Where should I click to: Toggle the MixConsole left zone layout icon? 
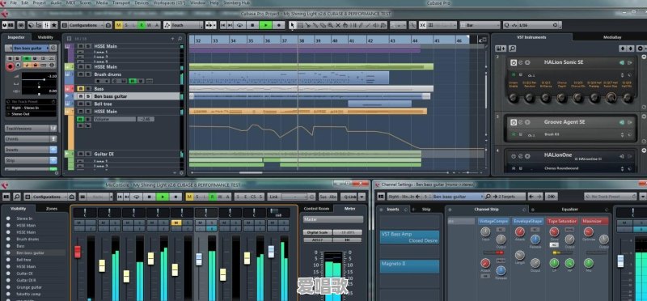point(6,197)
